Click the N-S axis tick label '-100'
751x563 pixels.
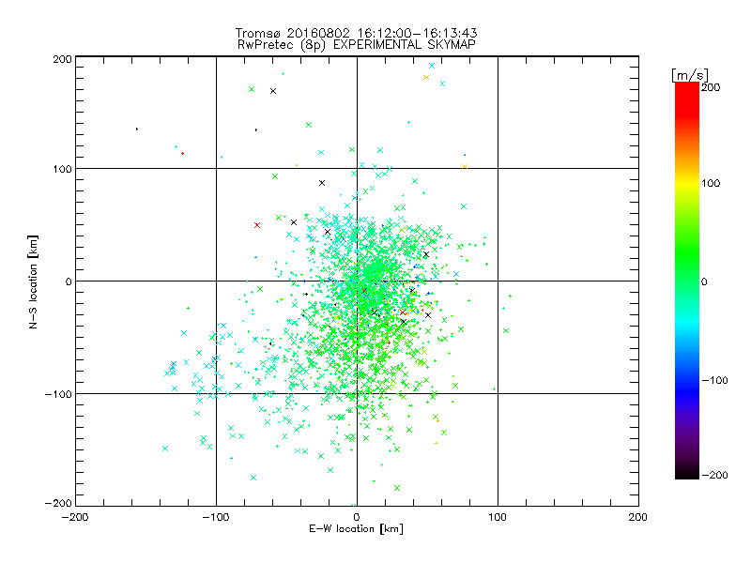click(x=58, y=394)
